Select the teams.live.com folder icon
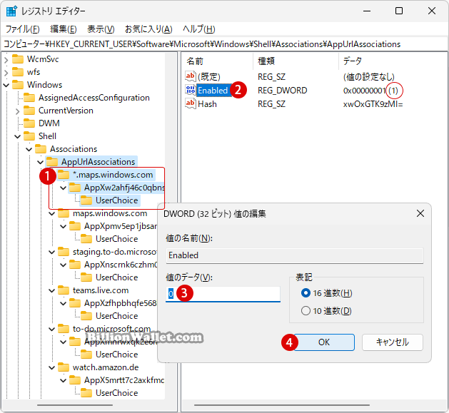Image resolution: width=449 pixels, height=413 pixels. coord(64,290)
